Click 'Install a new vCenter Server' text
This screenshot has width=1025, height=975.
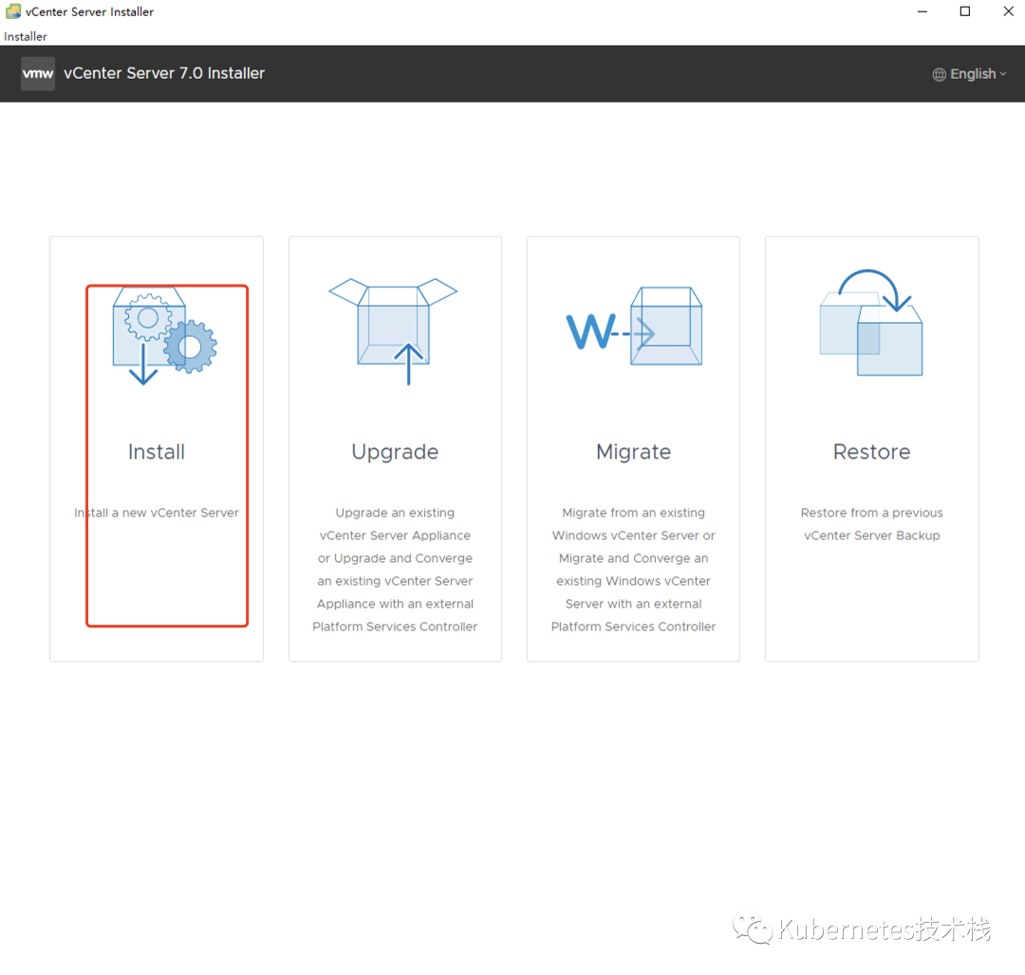157,513
